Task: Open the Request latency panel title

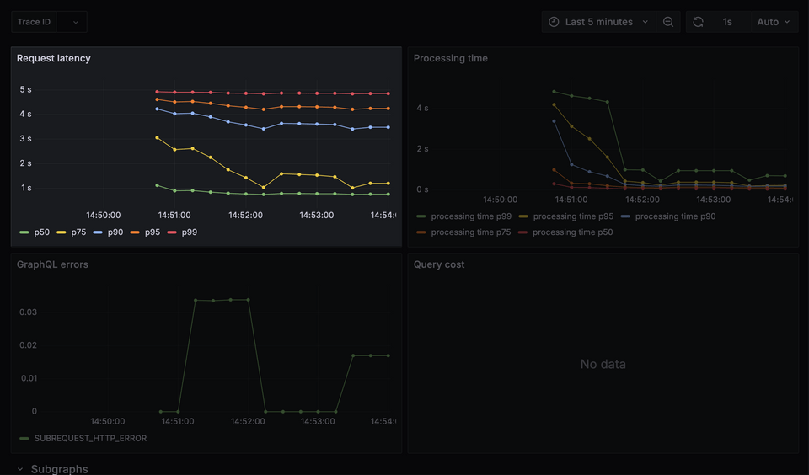Action: pos(54,58)
